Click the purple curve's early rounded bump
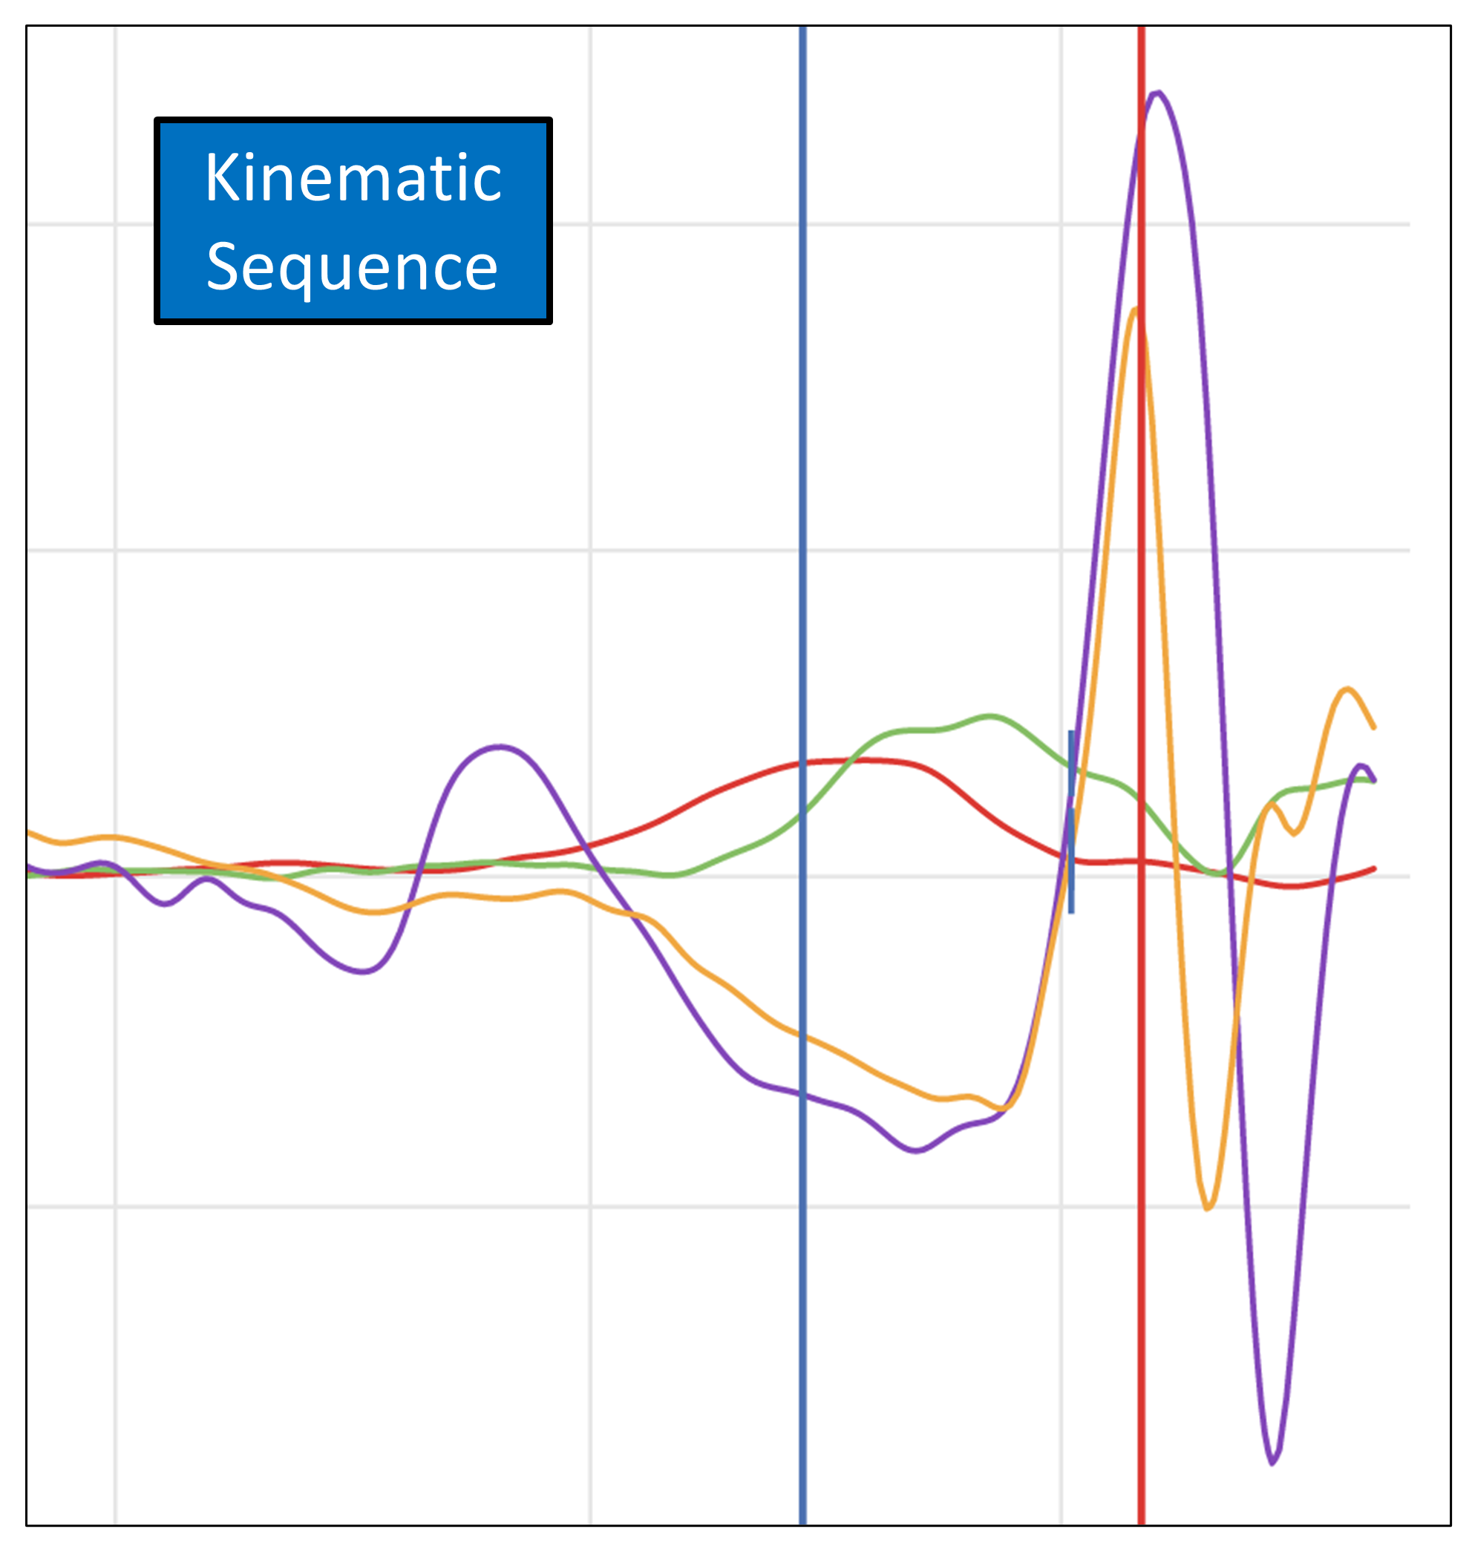This screenshot has height=1549, width=1472. [x=500, y=745]
